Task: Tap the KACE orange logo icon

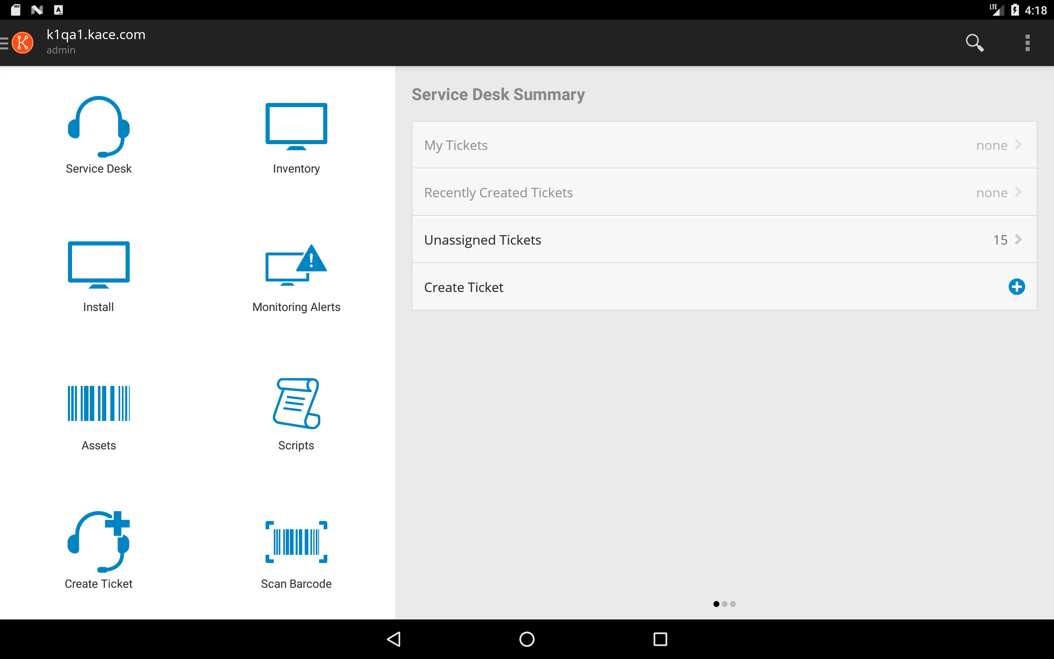Action: pyautogui.click(x=23, y=43)
